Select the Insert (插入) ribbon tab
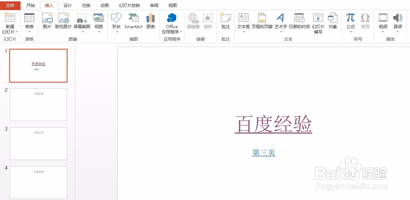The width and height of the screenshot is (410, 200). pyautogui.click(x=49, y=6)
